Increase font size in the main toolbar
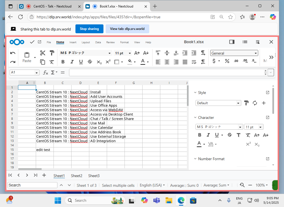The height and width of the screenshot is (207, 284). (x=137, y=53)
